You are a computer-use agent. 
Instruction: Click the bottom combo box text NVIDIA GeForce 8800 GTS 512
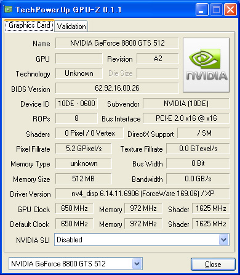coord(58,264)
